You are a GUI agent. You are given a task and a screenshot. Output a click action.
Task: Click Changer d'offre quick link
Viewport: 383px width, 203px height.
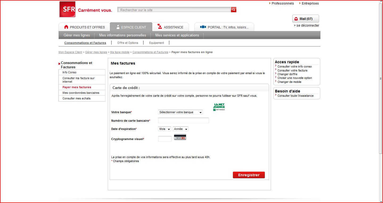287,74
